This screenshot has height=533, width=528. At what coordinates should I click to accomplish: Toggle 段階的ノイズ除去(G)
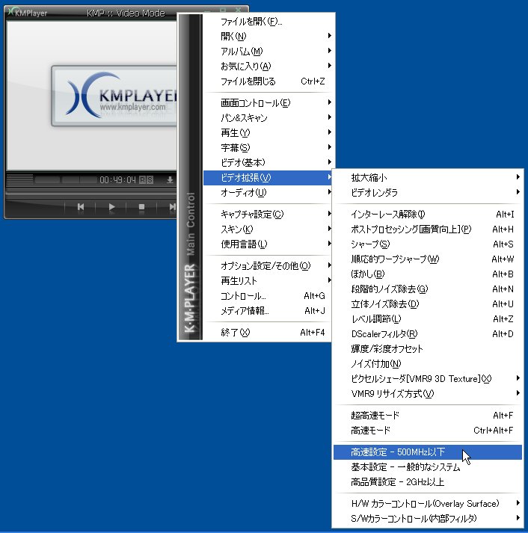click(x=428, y=289)
